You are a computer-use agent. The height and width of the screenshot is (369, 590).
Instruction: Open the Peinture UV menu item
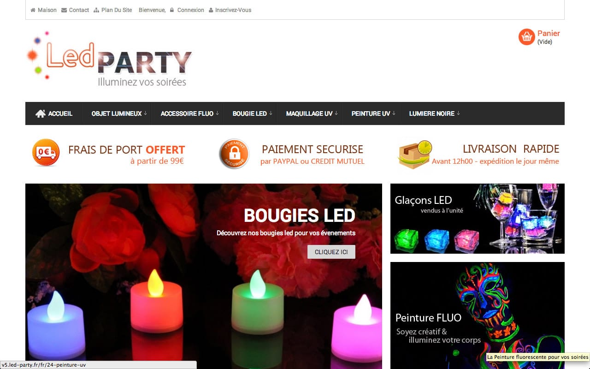[x=373, y=113]
